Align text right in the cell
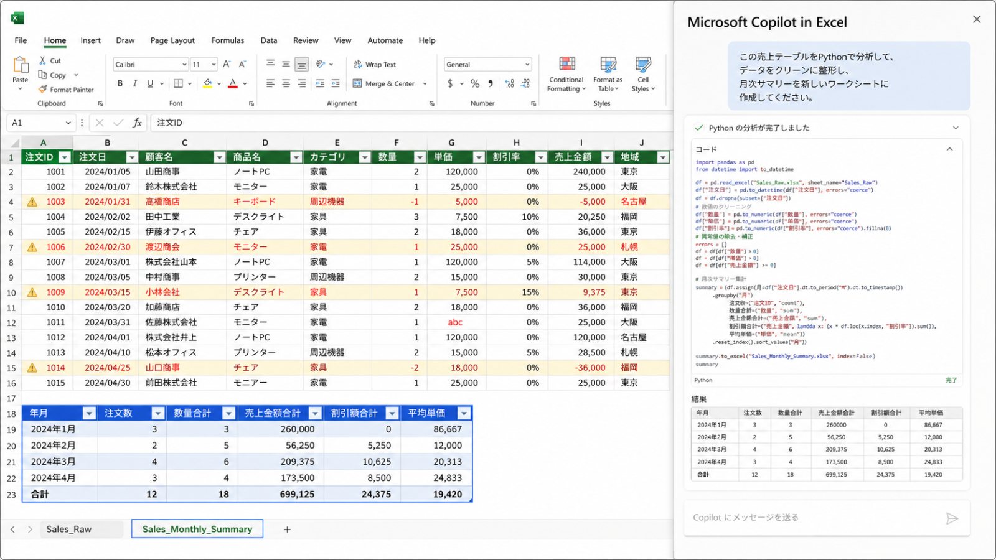Viewport: 996px width, 560px height. [x=301, y=83]
